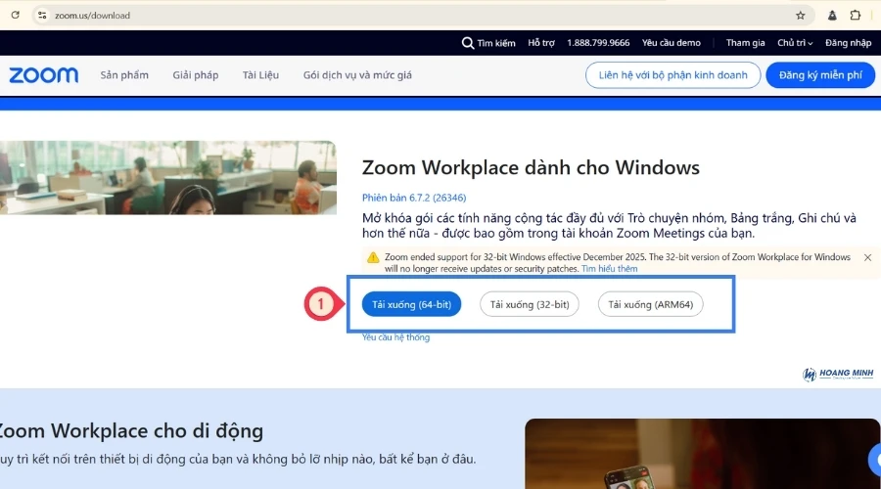The height and width of the screenshot is (489, 881).
Task: Open Gói dịch vụ và mức giá
Action: 357,75
